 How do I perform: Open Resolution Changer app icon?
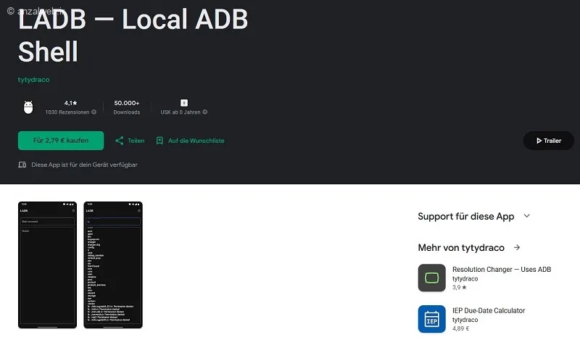tap(431, 278)
